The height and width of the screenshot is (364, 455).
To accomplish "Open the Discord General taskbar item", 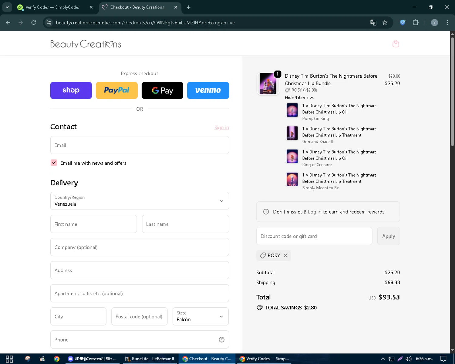I will pyautogui.click(x=92, y=359).
